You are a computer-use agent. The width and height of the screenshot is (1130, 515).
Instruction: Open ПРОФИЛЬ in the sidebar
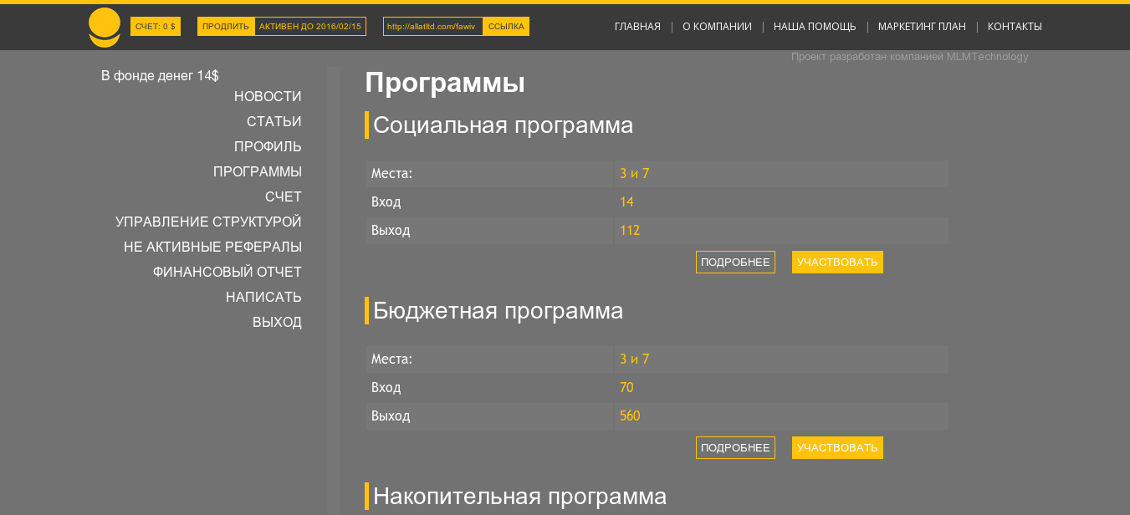coord(268,147)
